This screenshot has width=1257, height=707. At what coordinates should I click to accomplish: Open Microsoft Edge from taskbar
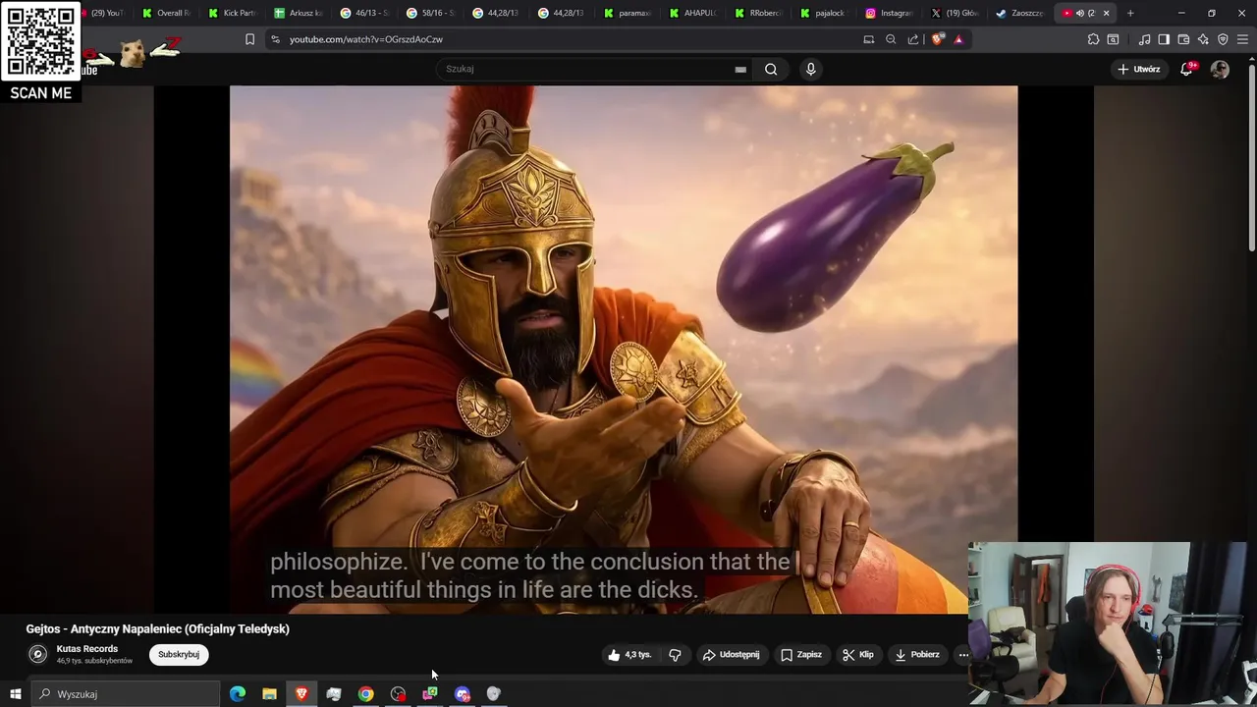[238, 694]
